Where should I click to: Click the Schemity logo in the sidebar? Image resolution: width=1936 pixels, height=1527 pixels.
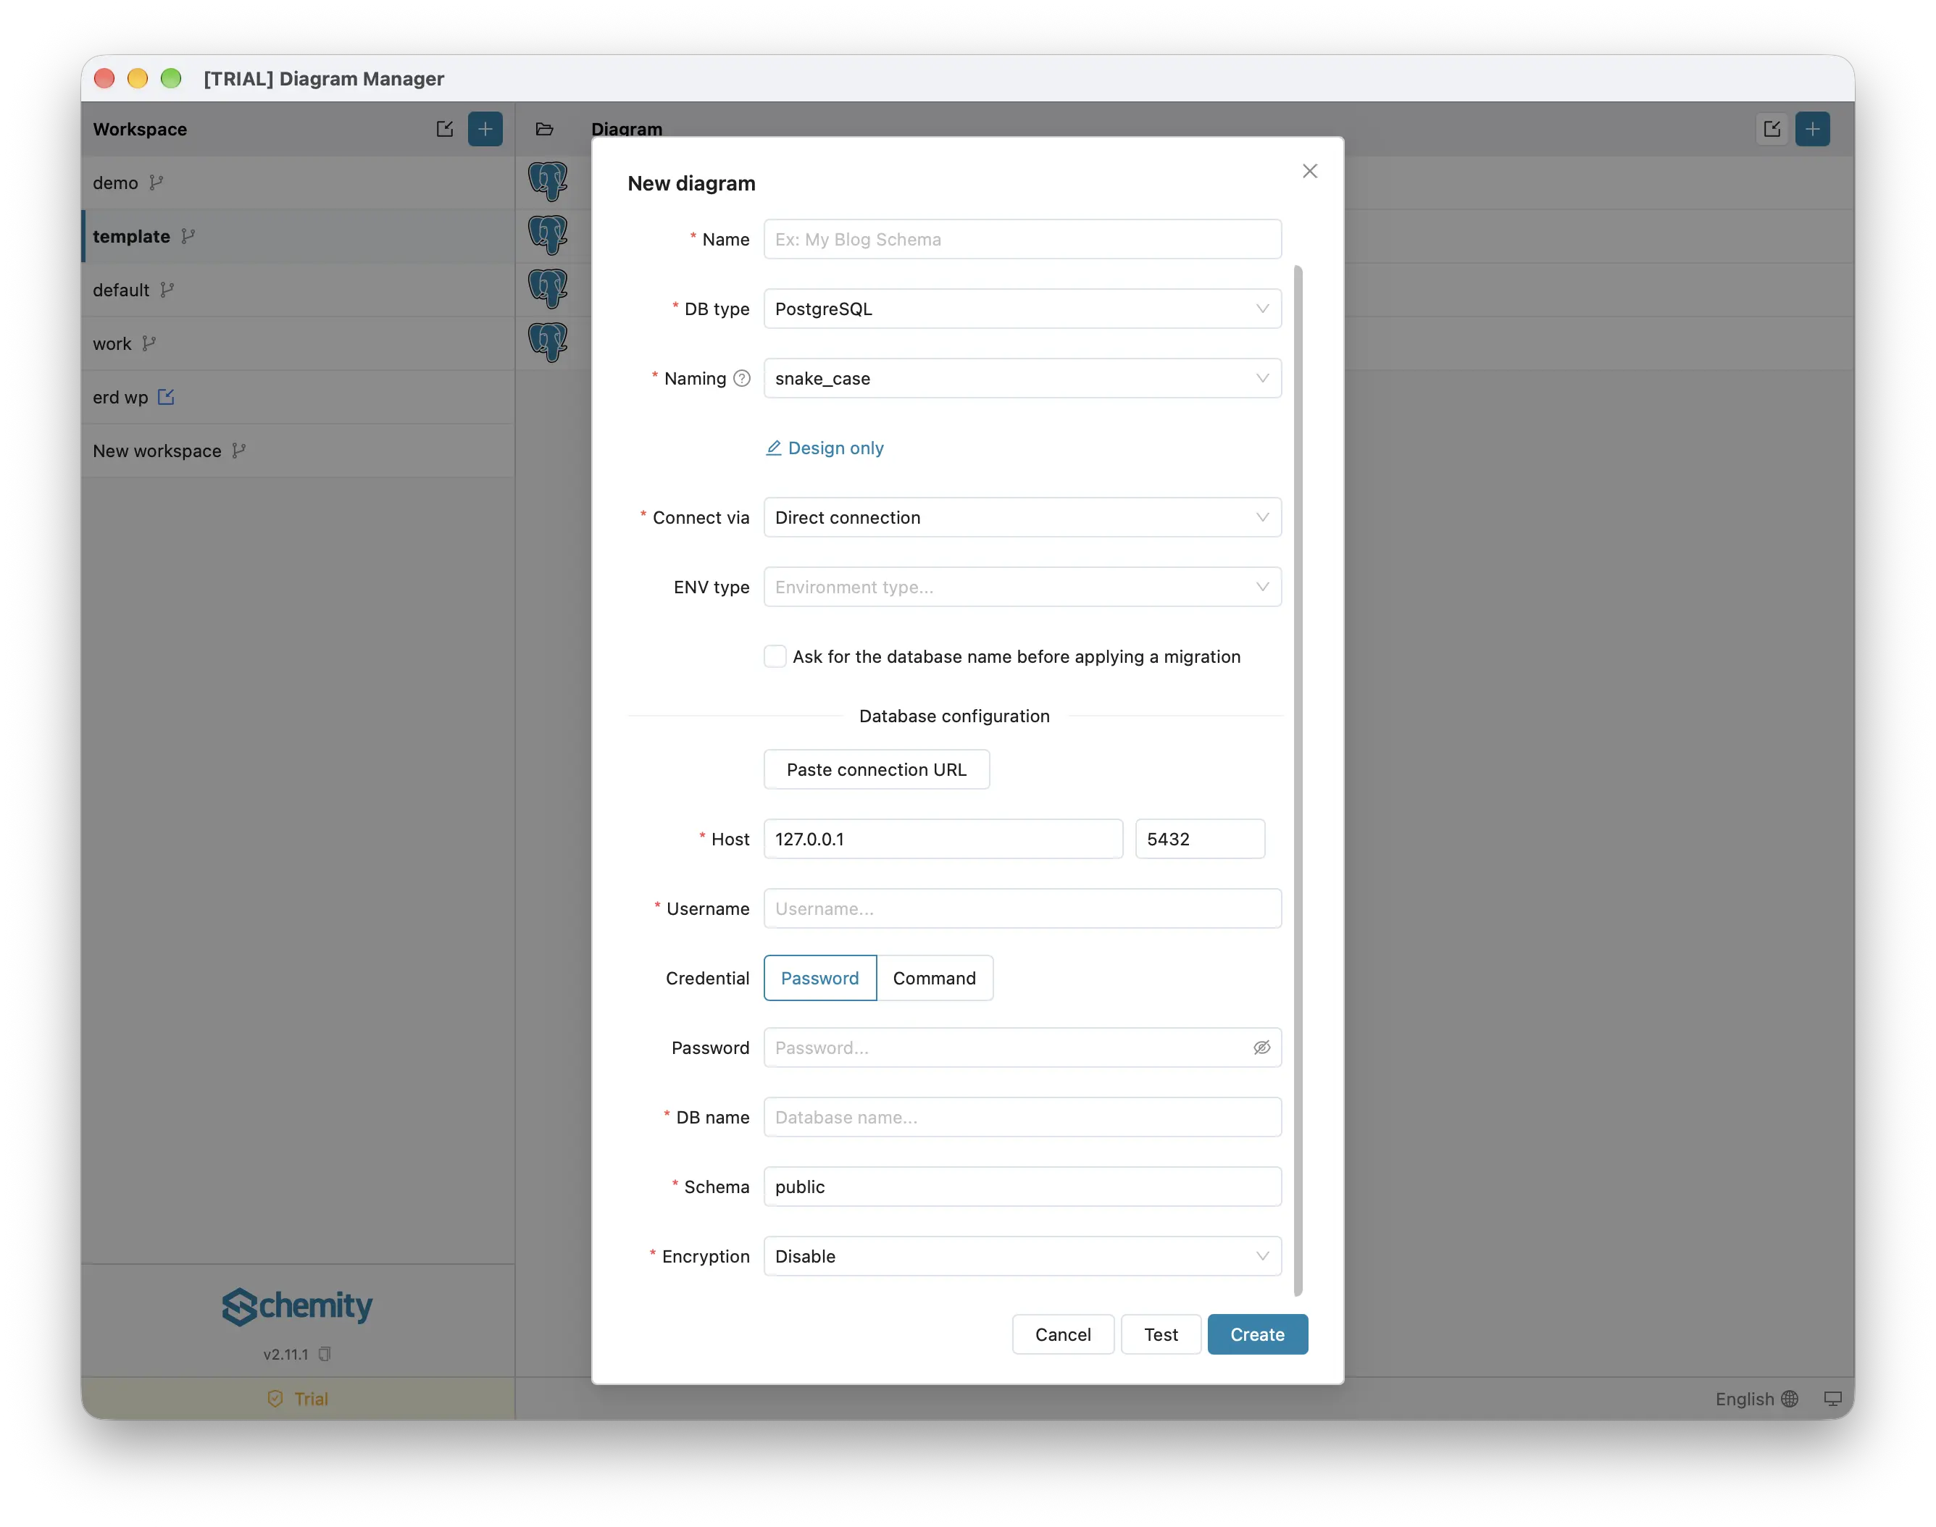297,1306
